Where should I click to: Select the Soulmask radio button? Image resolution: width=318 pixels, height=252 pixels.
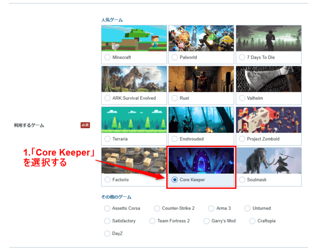pos(242,179)
